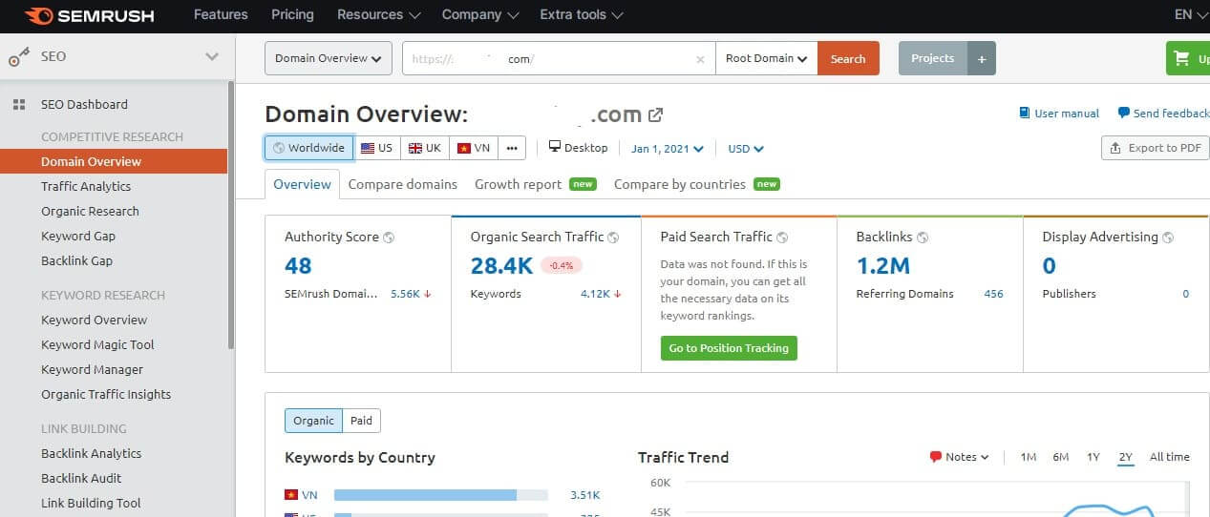Click the globe icon beside Paid Search Traffic

[782, 238]
